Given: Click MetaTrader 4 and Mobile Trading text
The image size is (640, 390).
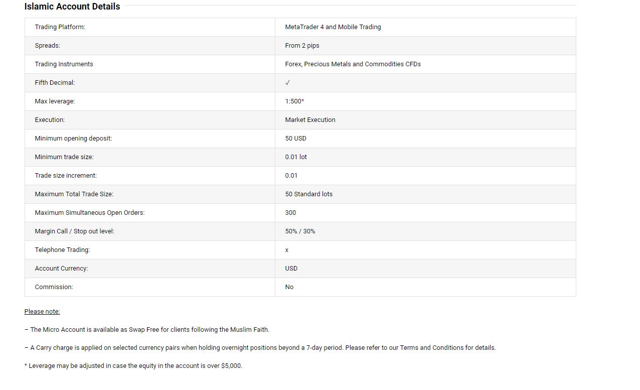Looking at the screenshot, I should (x=333, y=27).
